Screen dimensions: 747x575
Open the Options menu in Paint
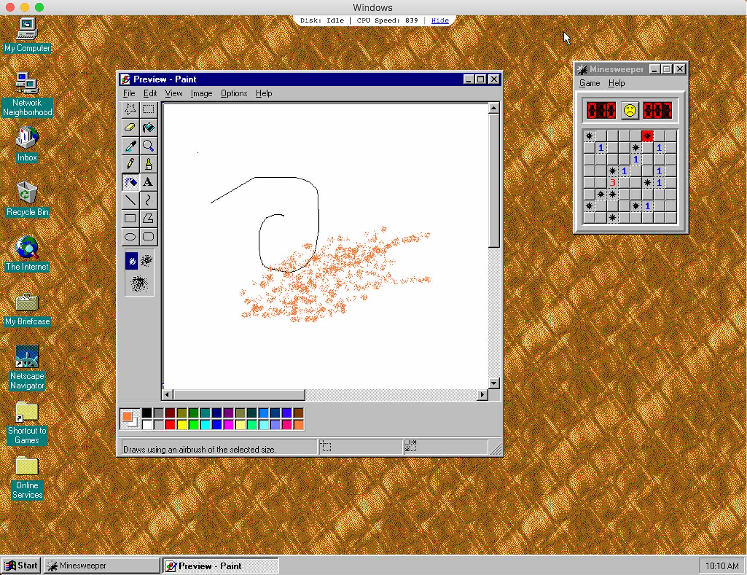coord(234,93)
